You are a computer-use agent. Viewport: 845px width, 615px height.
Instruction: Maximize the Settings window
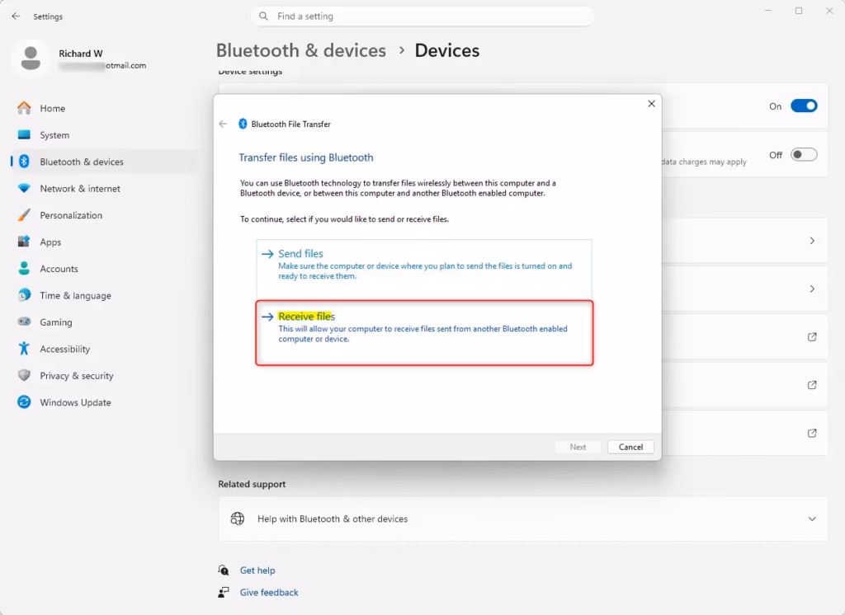coord(799,11)
